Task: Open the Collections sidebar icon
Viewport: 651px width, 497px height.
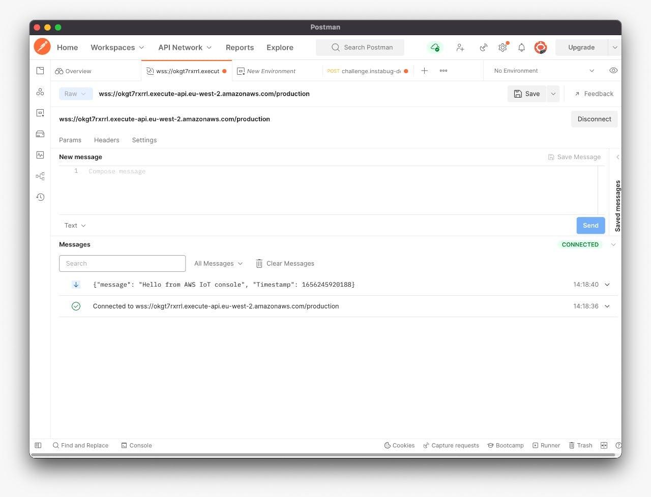Action: tap(40, 71)
